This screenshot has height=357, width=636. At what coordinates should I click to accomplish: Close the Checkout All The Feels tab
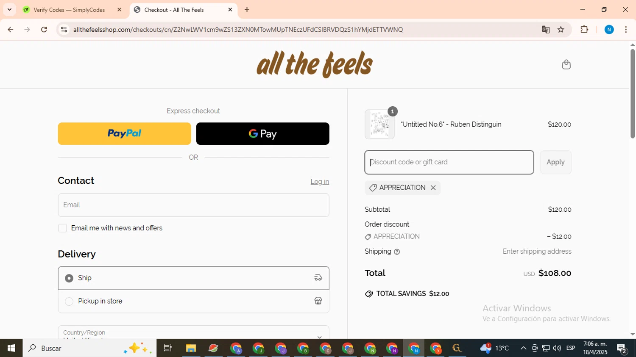click(230, 9)
